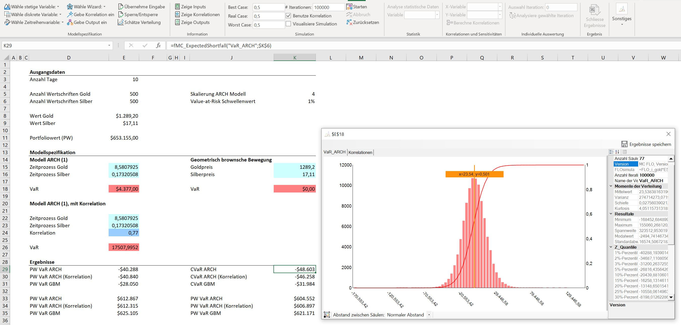
Task: Click Gebe Output ein icon
Action: pos(70,22)
